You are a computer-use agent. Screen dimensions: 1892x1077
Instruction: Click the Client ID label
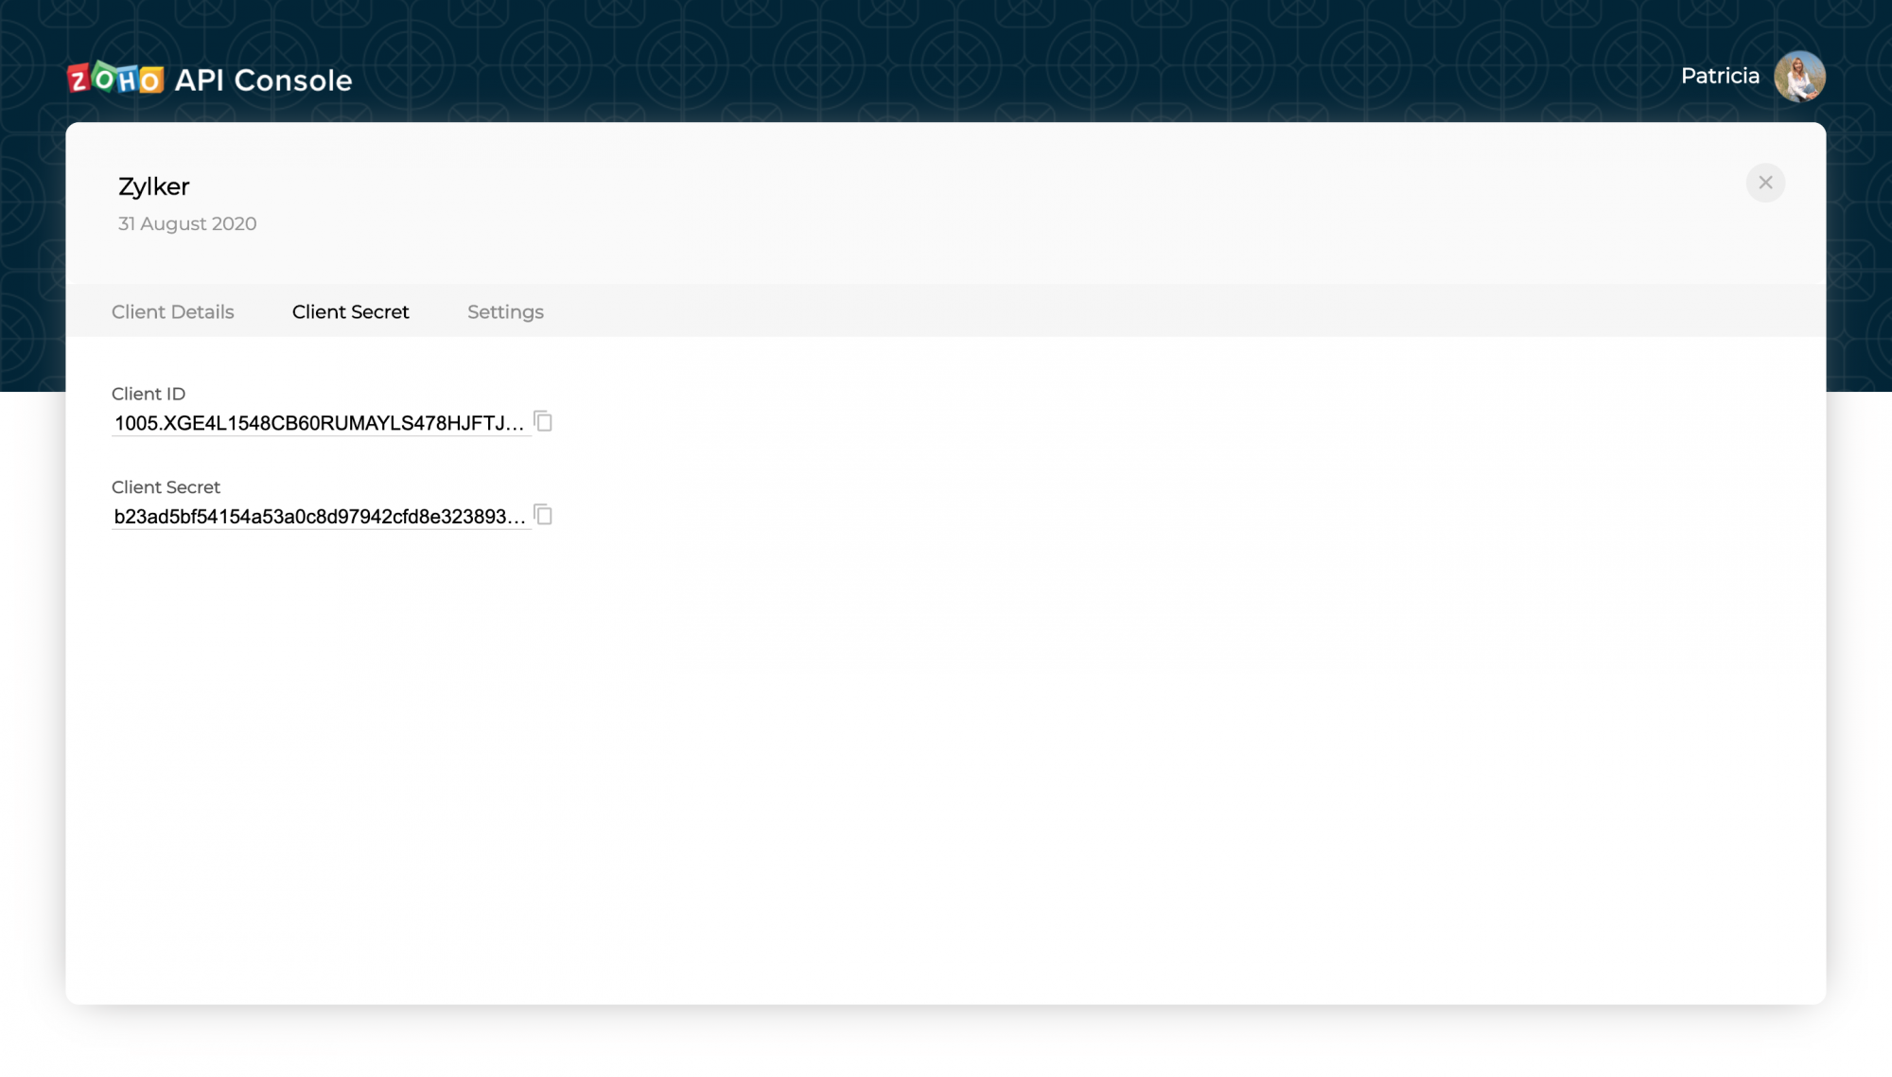pos(149,394)
